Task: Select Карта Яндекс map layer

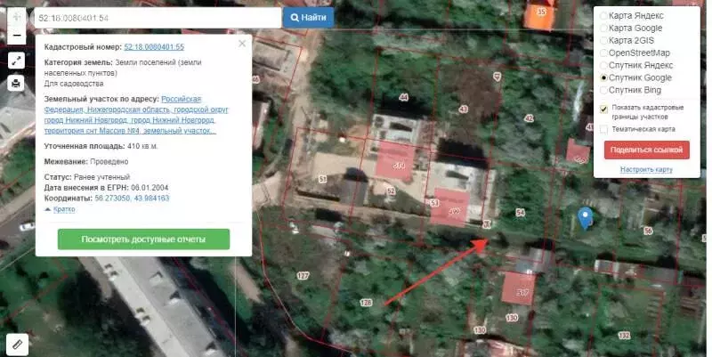Action: tap(604, 16)
